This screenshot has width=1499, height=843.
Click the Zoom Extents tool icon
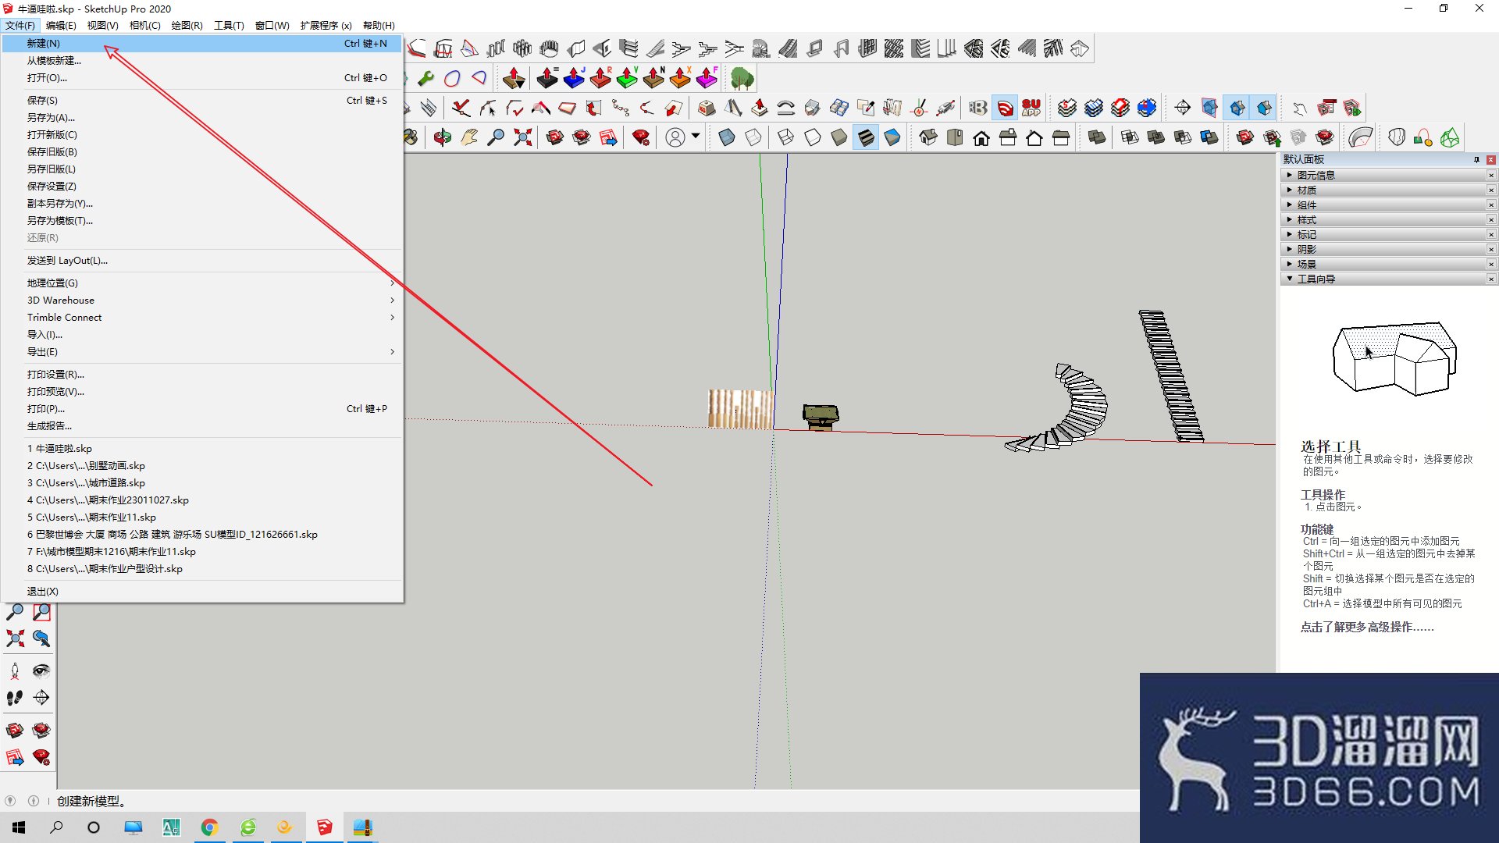coord(522,138)
